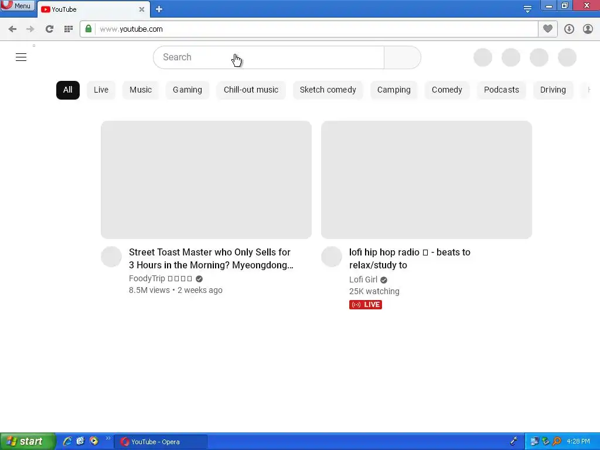This screenshot has width=600, height=450.
Task: Click the taskbar clock 4:28 PM
Action: pyautogui.click(x=578, y=442)
